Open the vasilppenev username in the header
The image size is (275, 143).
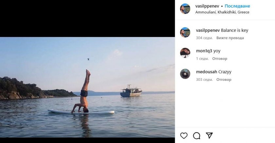click(x=207, y=6)
